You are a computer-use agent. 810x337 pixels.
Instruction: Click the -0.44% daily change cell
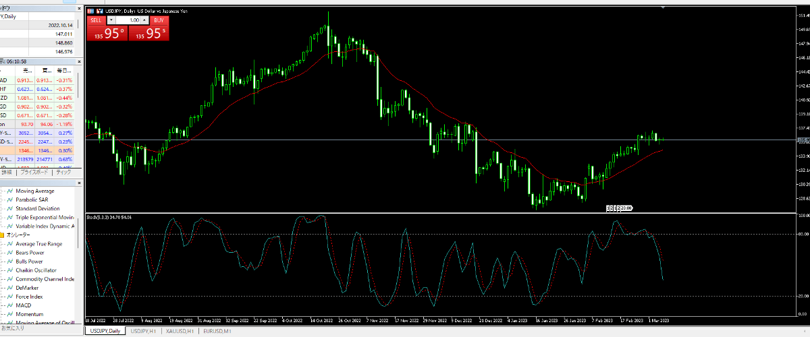tap(65, 98)
